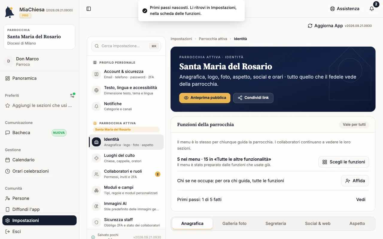Click Impostazioni in the breadcrumb
383x239 pixels.
tap(181, 39)
